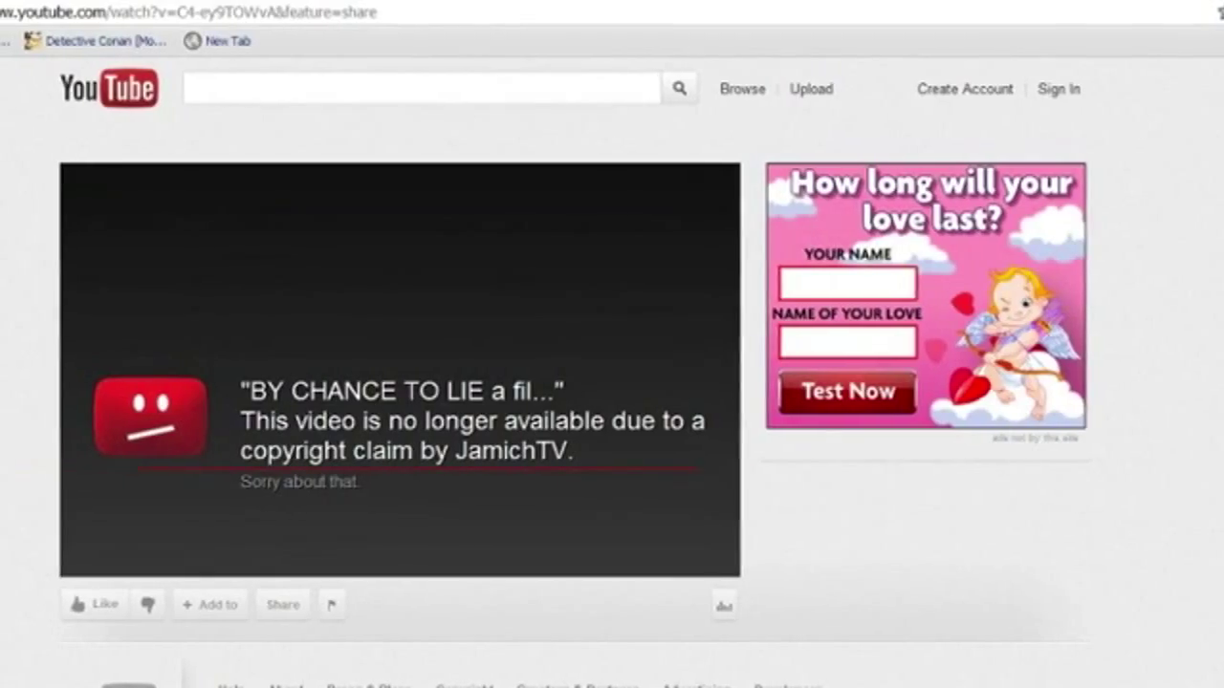Open the video statistics chart icon
This screenshot has height=688, width=1224.
coord(724,605)
